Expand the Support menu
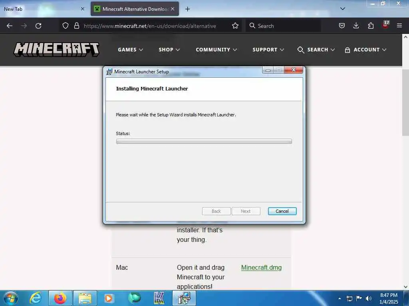This screenshot has width=409, height=306. pyautogui.click(x=268, y=50)
